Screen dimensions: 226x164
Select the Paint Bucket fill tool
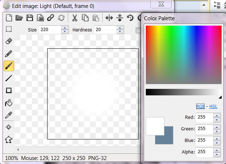click(x=9, y=103)
